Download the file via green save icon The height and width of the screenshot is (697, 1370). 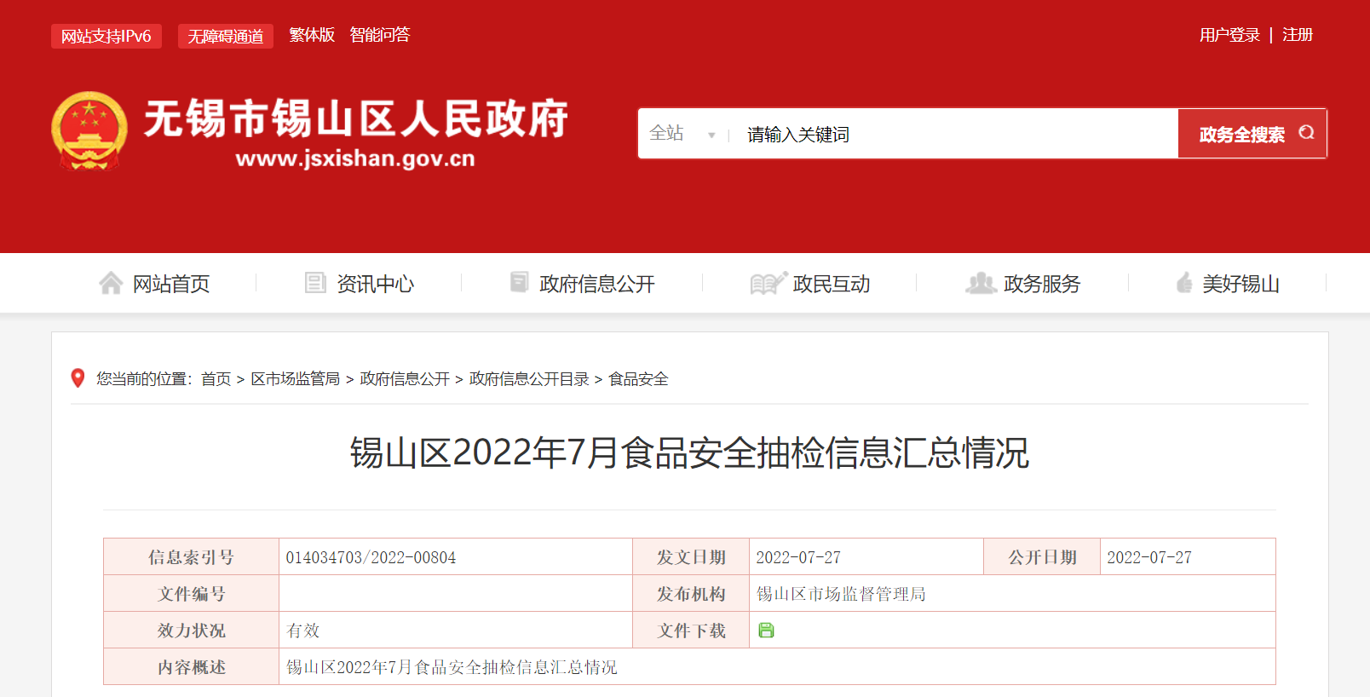coord(766,631)
